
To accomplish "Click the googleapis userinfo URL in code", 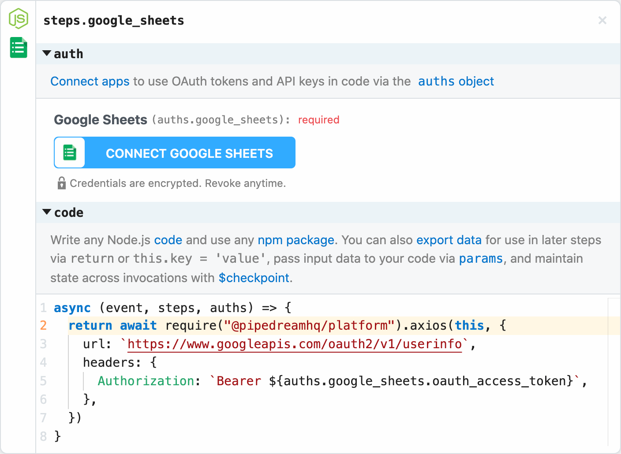I will pyautogui.click(x=295, y=344).
